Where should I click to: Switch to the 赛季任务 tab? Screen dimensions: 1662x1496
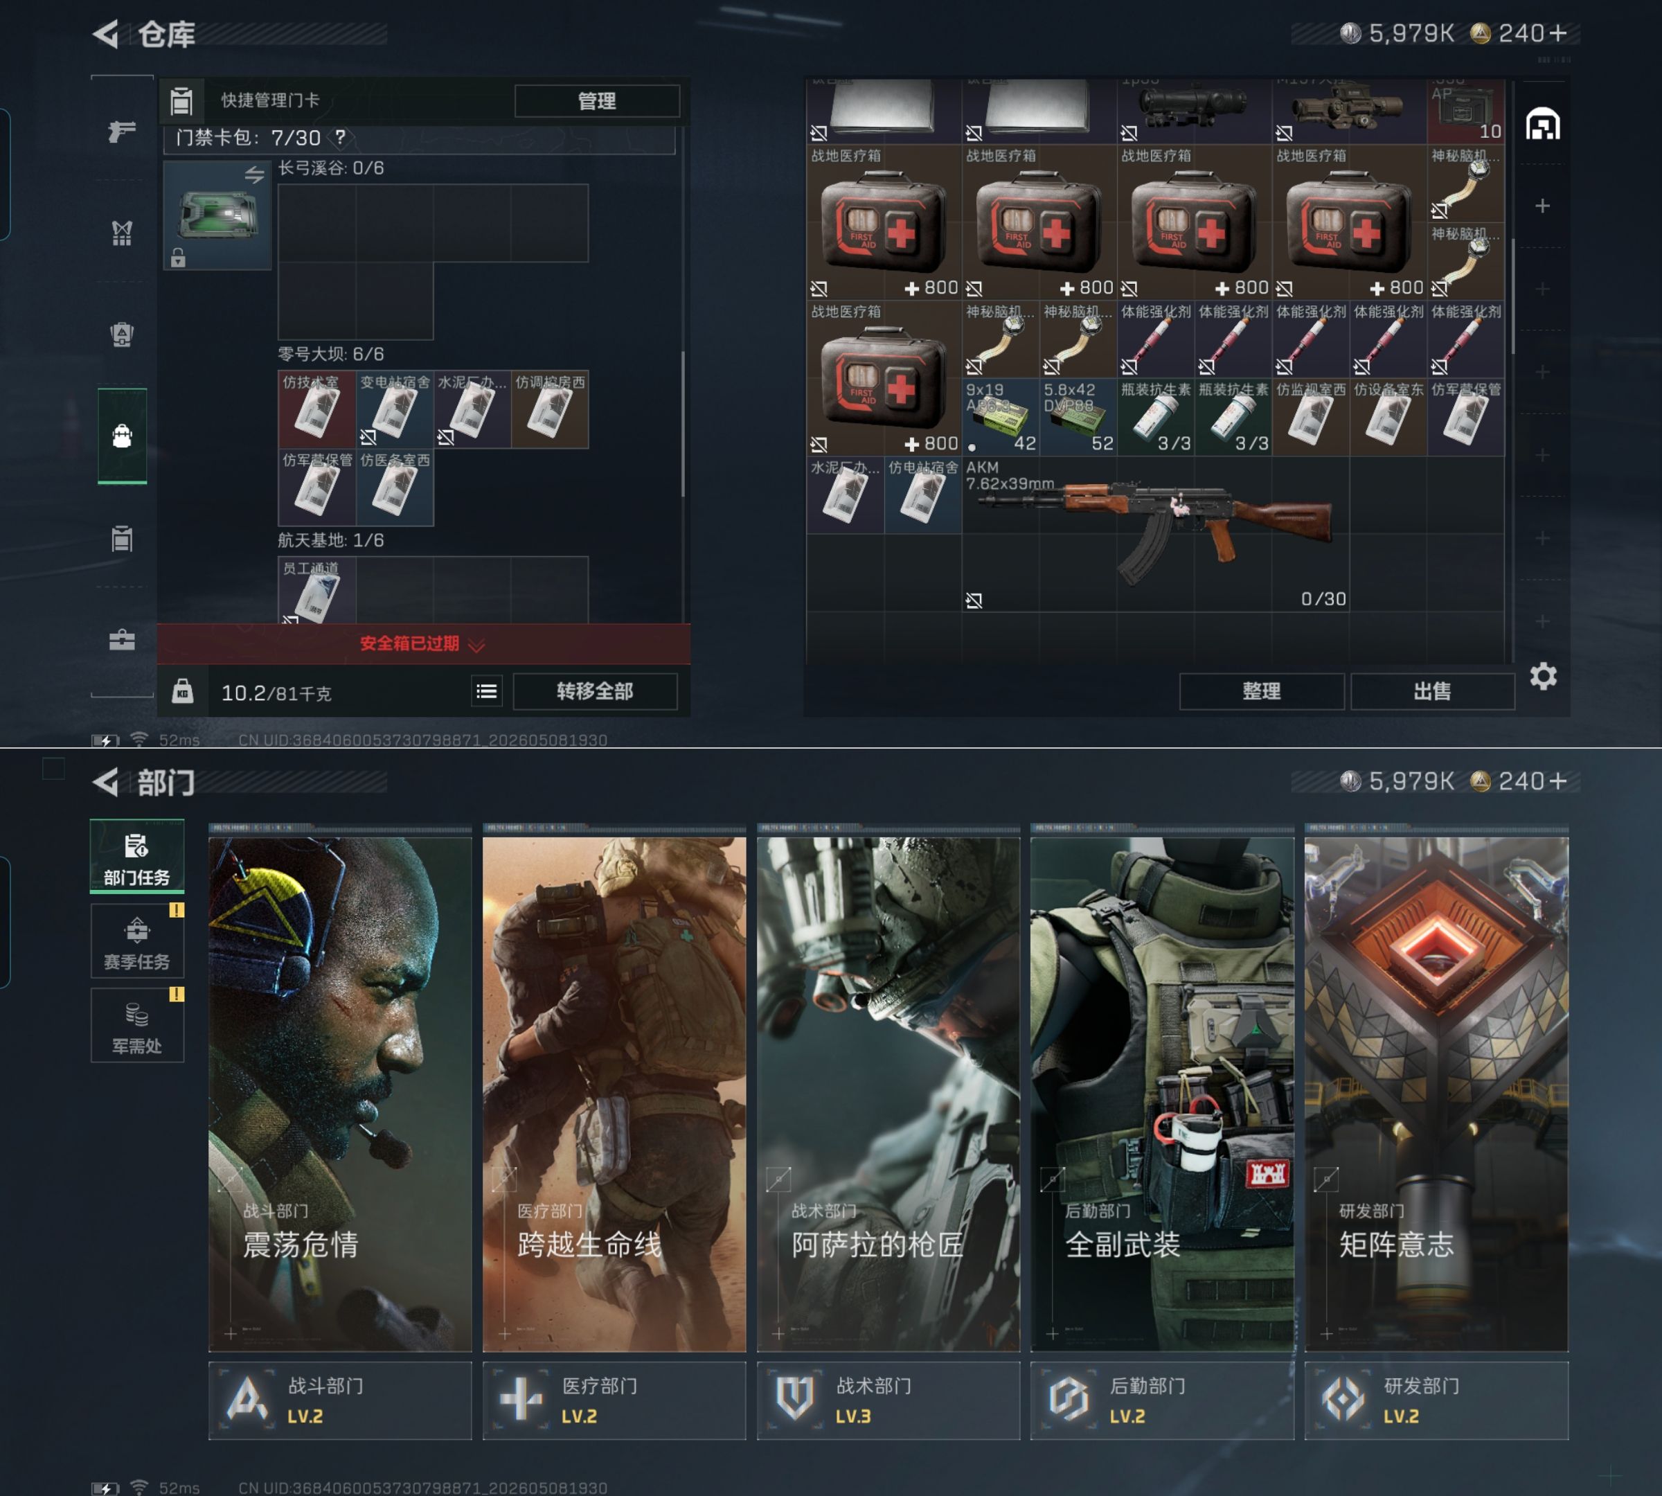pos(136,941)
